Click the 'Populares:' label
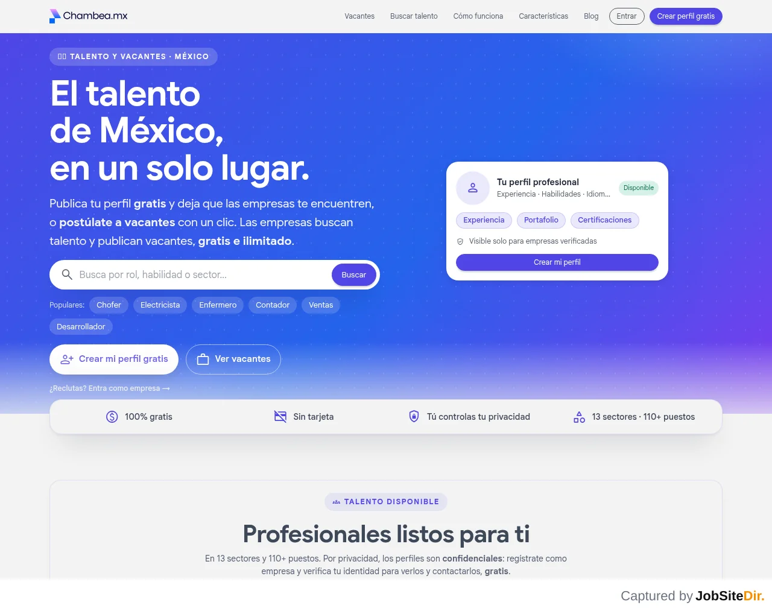 [67, 305]
